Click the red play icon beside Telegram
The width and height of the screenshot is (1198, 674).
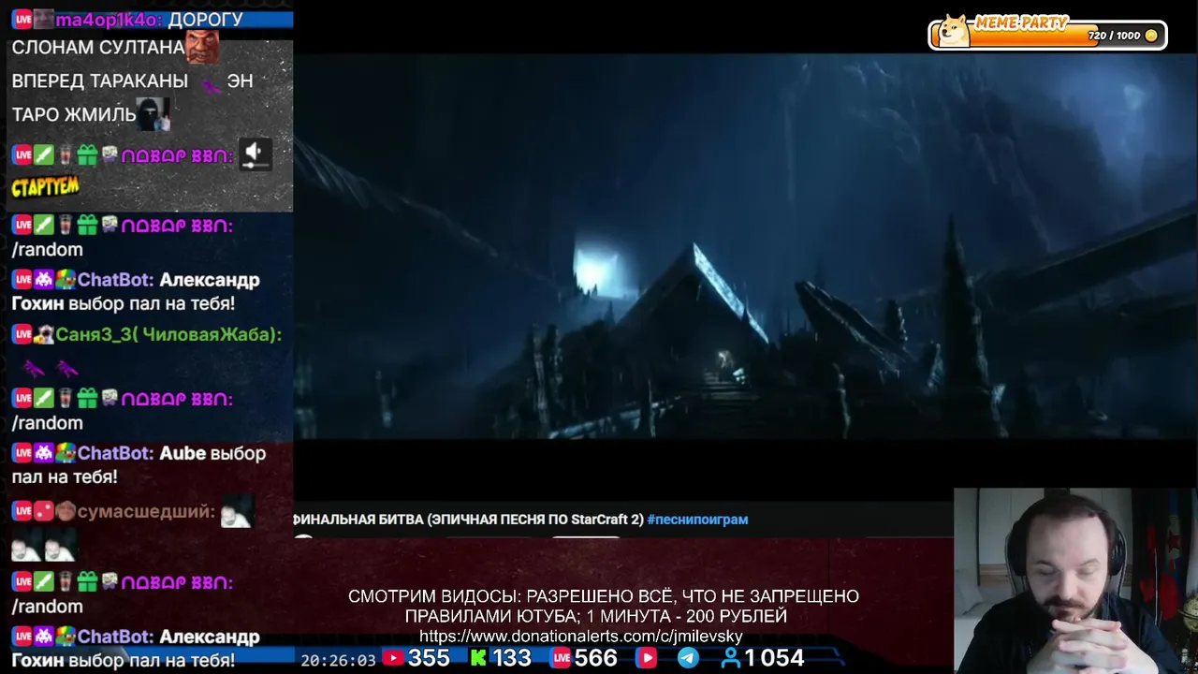pos(647,659)
